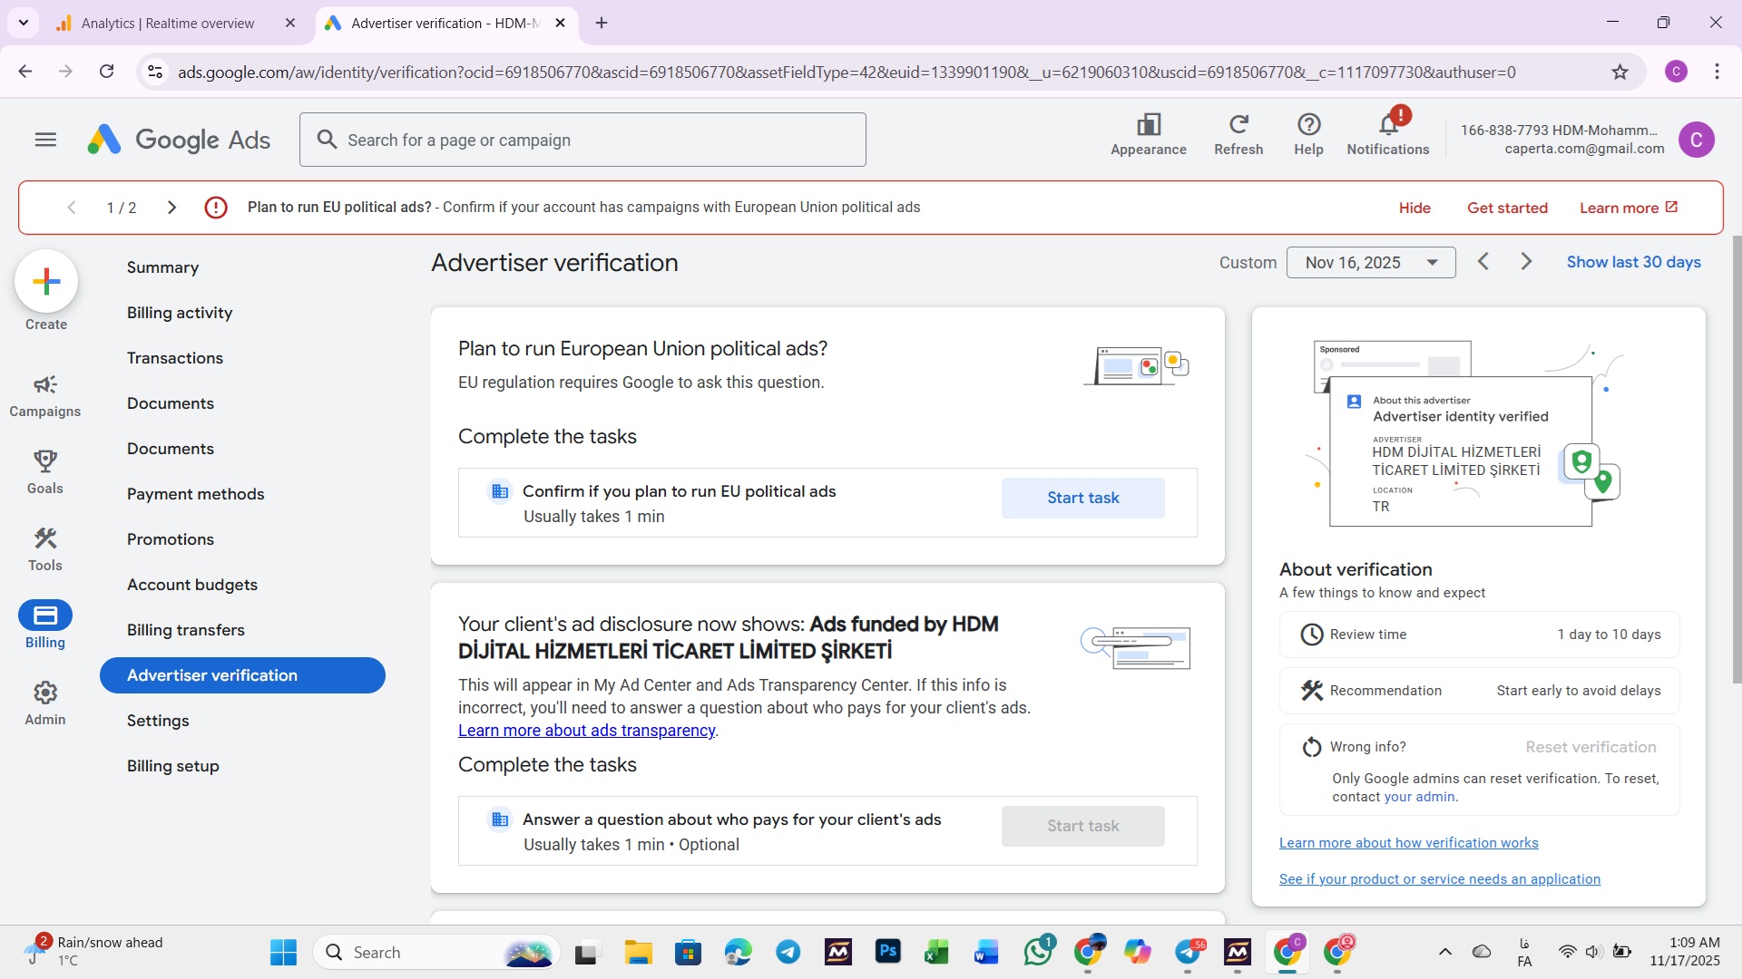
Task: Open the Campaigns sidebar icon
Action: coord(44,386)
